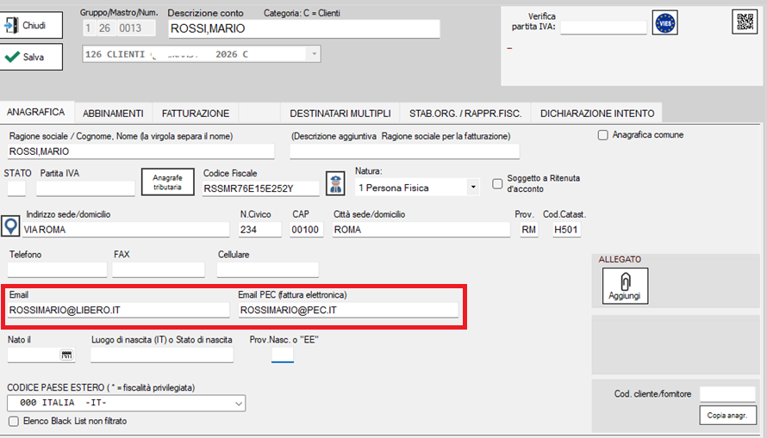The width and height of the screenshot is (767, 438).
Task: Click the Copia anagr. button
Action: pyautogui.click(x=727, y=415)
